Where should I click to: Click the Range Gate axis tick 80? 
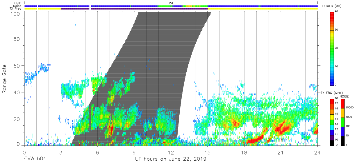tap(17, 39)
